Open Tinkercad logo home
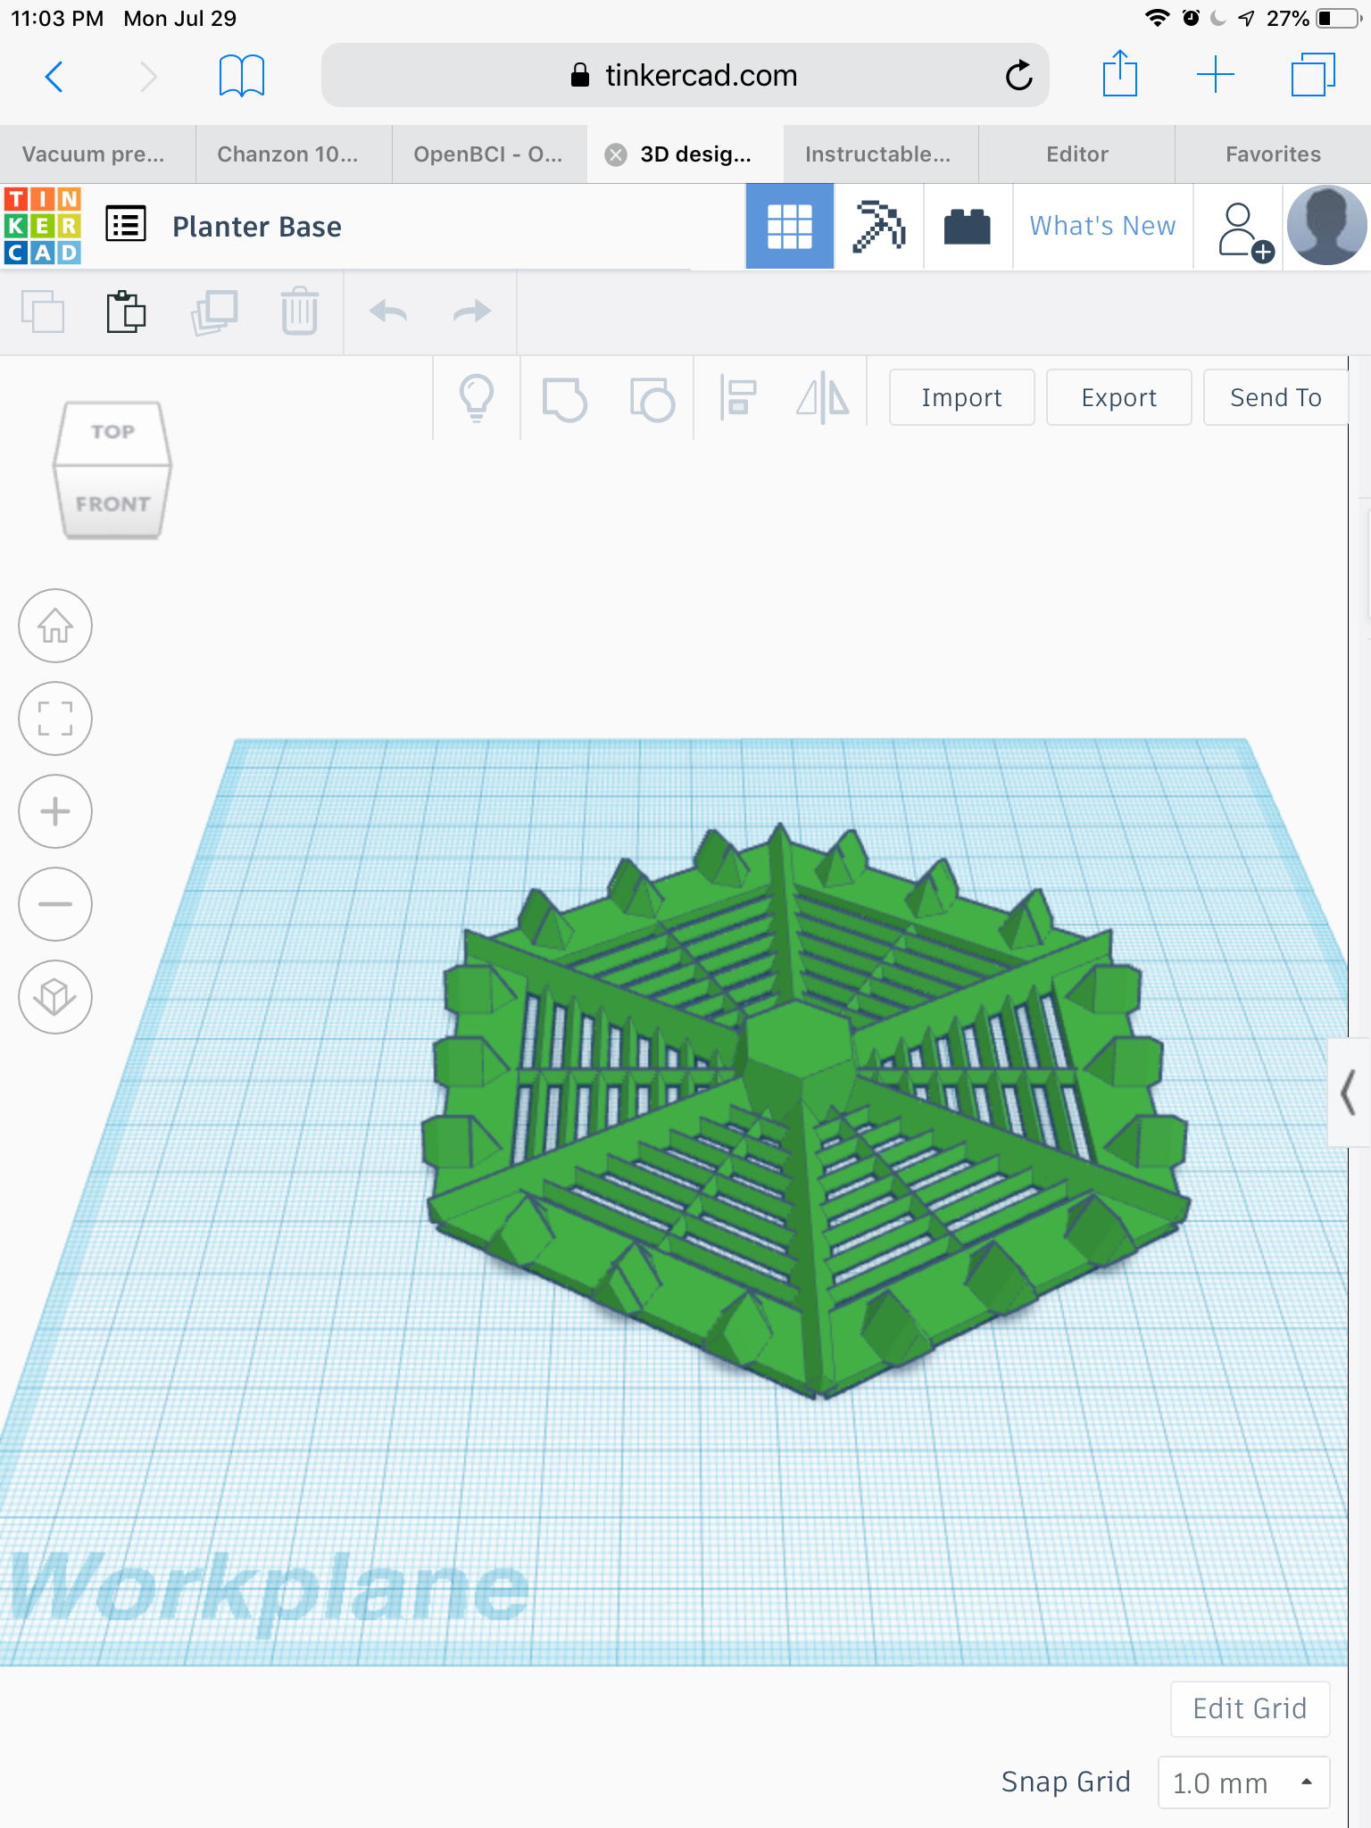Viewport: 1371px width, 1828px height. click(43, 226)
